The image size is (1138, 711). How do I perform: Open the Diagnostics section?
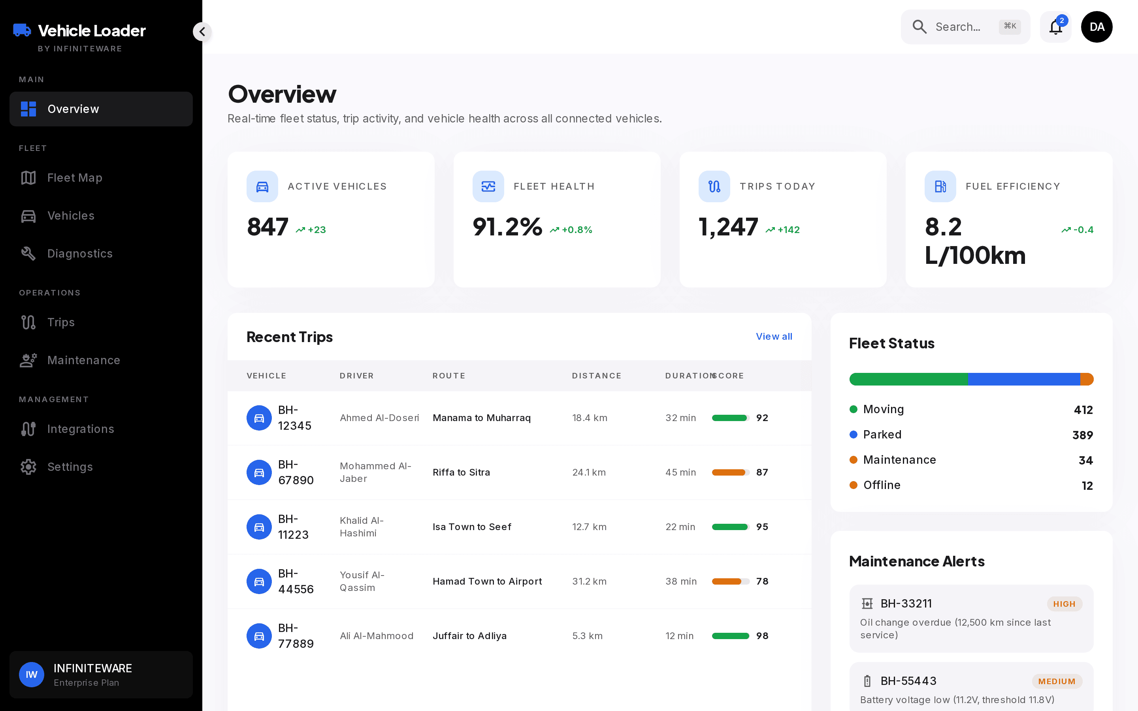point(101,254)
